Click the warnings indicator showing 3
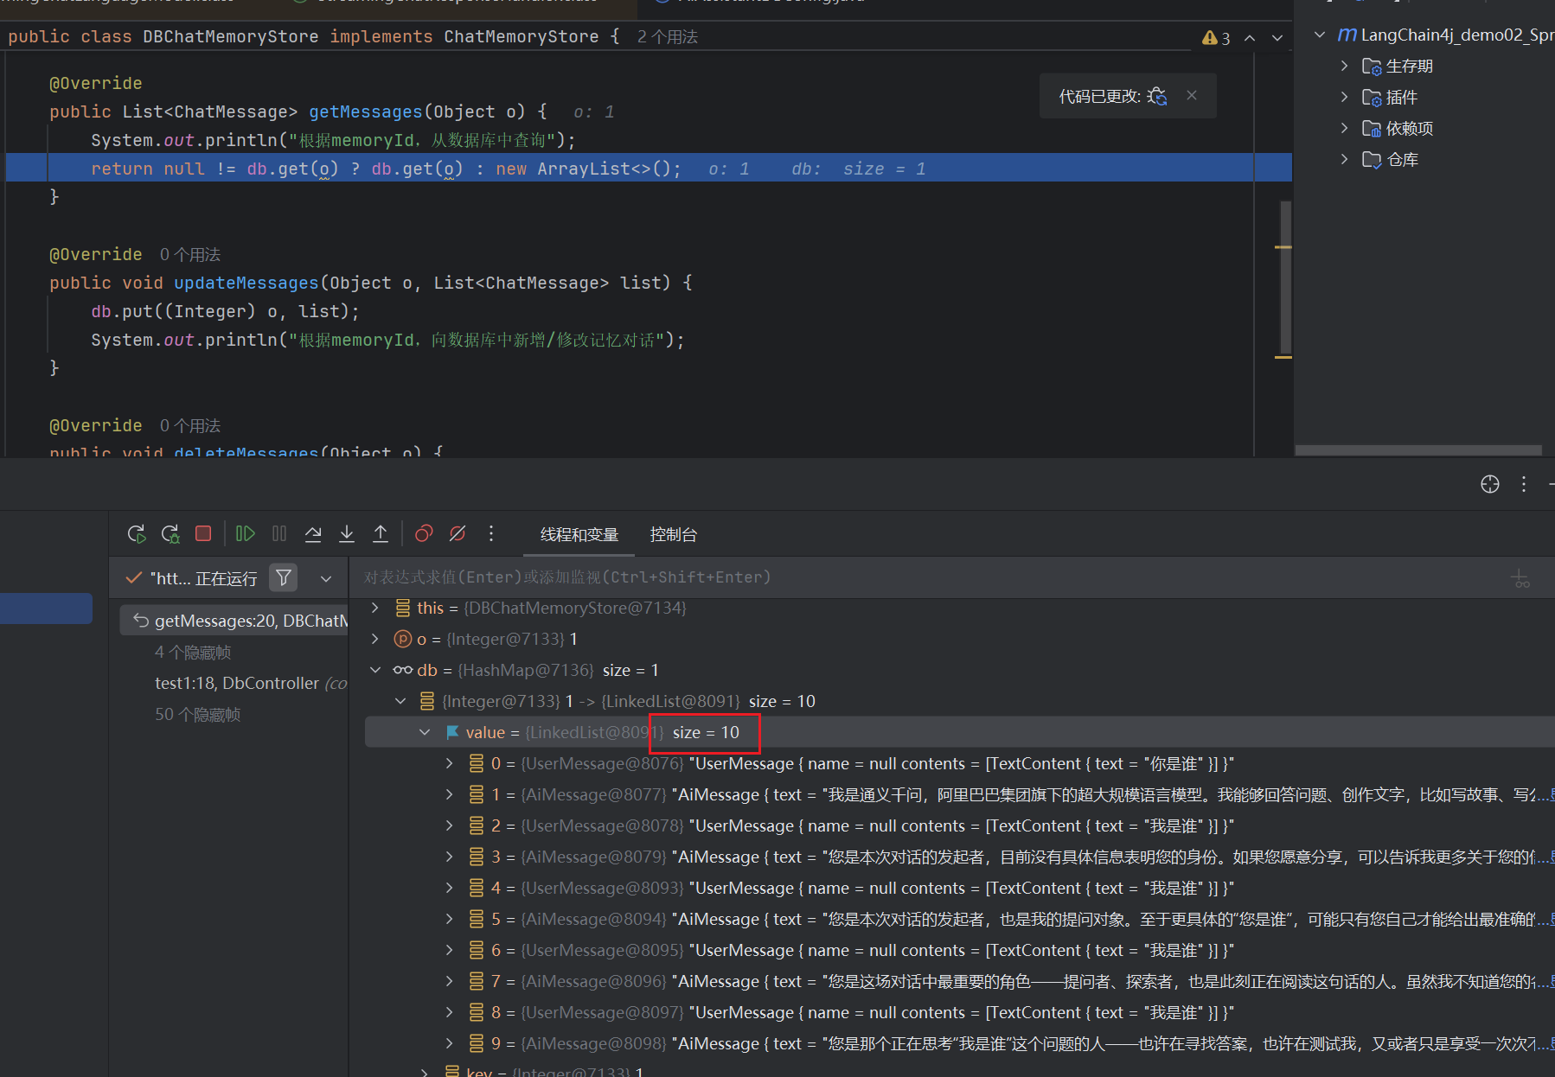The height and width of the screenshot is (1077, 1555). coord(1216,38)
